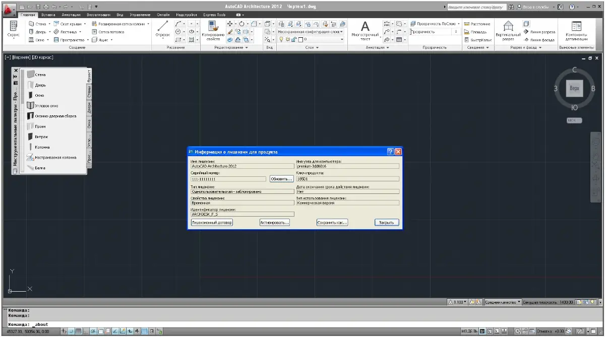Click the dialog help question mark button
Image resolution: width=605 pixels, height=337 pixels.
[390, 152]
